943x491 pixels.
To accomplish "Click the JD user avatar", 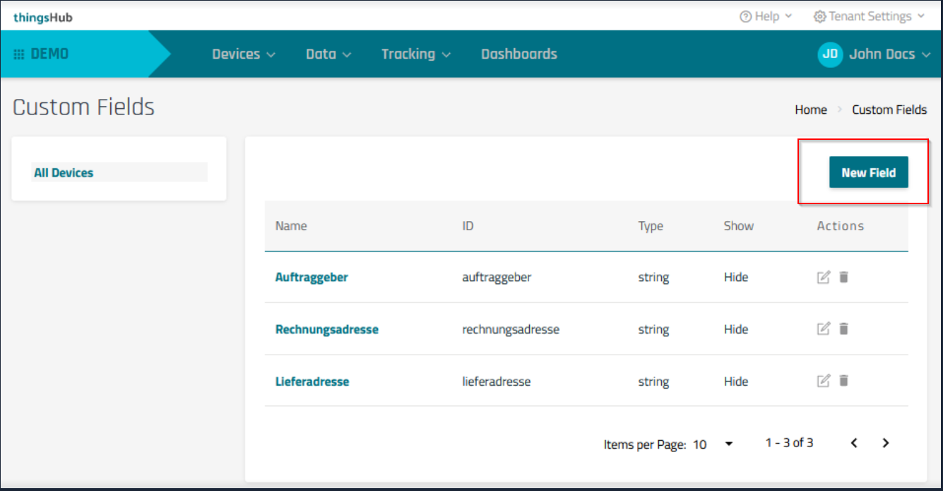I will pos(830,54).
